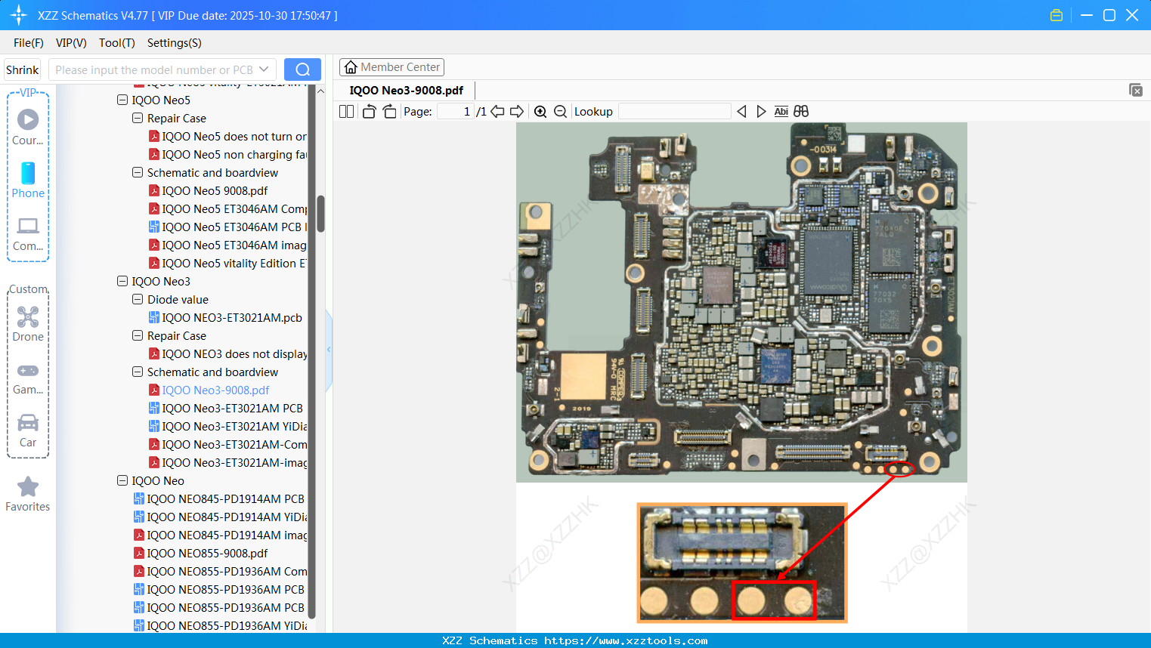Zoom out of the document

tap(560, 111)
